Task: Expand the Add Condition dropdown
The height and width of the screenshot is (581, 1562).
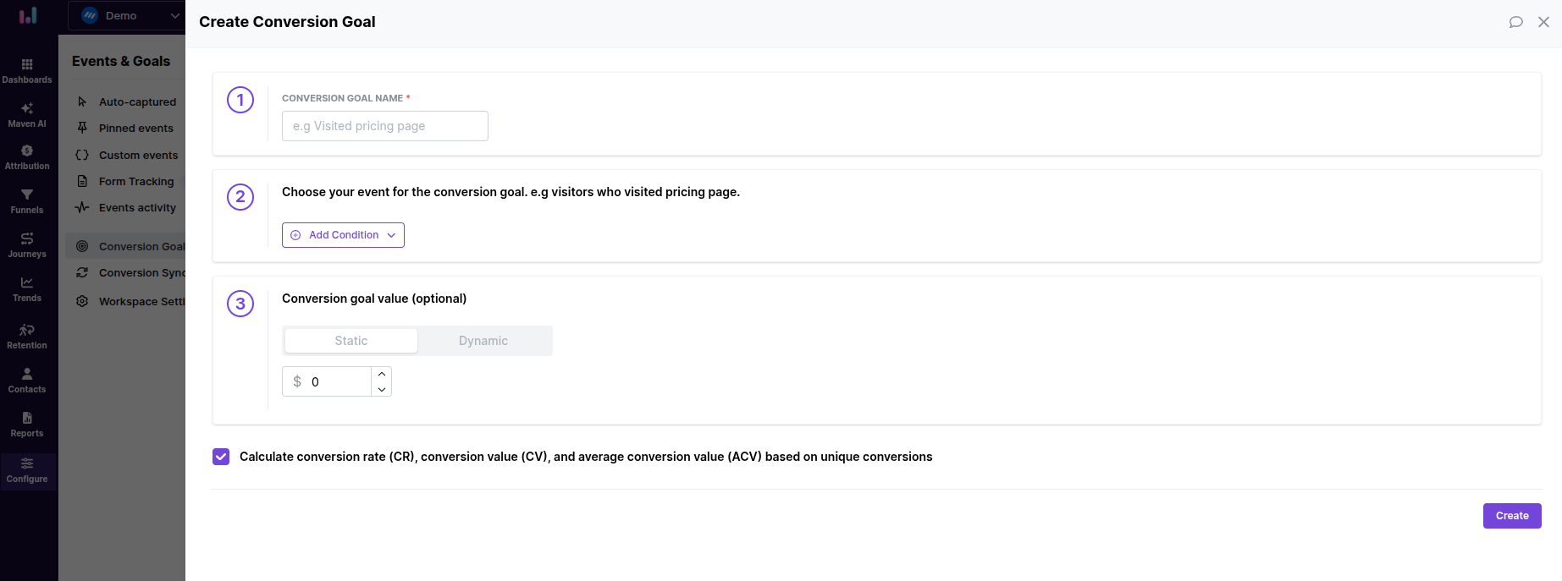Action: (x=343, y=235)
